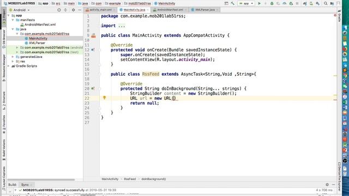This screenshot has height=196, width=349.
Task: Collapse the java folder arrow
Action: [x=13, y=29]
